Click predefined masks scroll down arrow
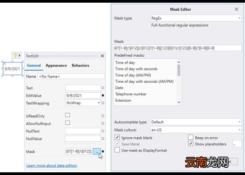This screenshot has height=175, width=245. click(x=179, y=103)
